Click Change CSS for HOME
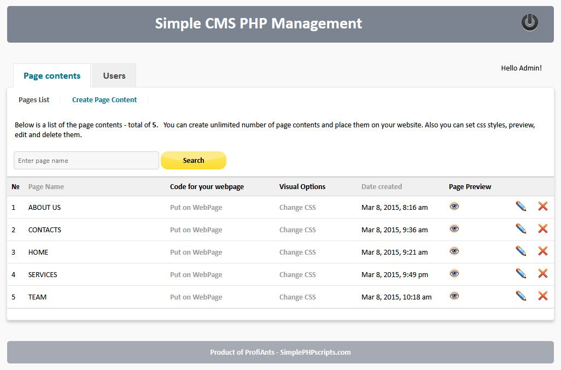561x370 pixels. coord(297,252)
